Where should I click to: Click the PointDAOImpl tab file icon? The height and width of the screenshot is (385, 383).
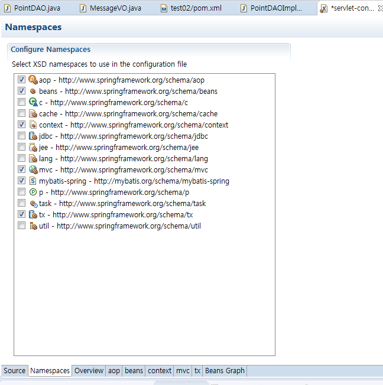click(x=244, y=8)
